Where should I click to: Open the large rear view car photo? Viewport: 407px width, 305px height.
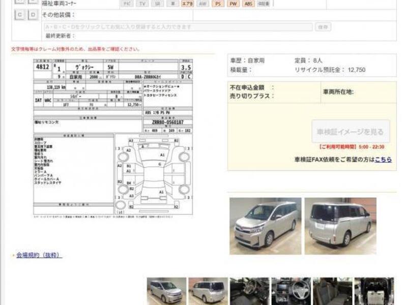click(340, 226)
